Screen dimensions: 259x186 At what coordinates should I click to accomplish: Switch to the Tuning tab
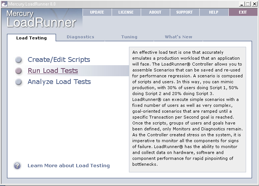[x=129, y=37]
